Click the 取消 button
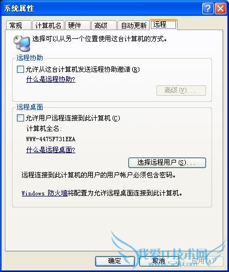The width and height of the screenshot is (229, 272). click(159, 261)
